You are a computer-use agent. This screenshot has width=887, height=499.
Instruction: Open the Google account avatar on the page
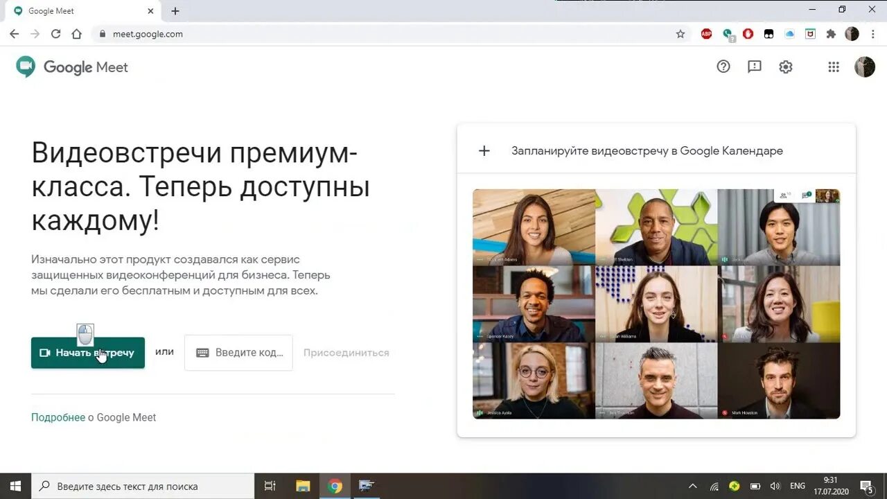coord(865,67)
